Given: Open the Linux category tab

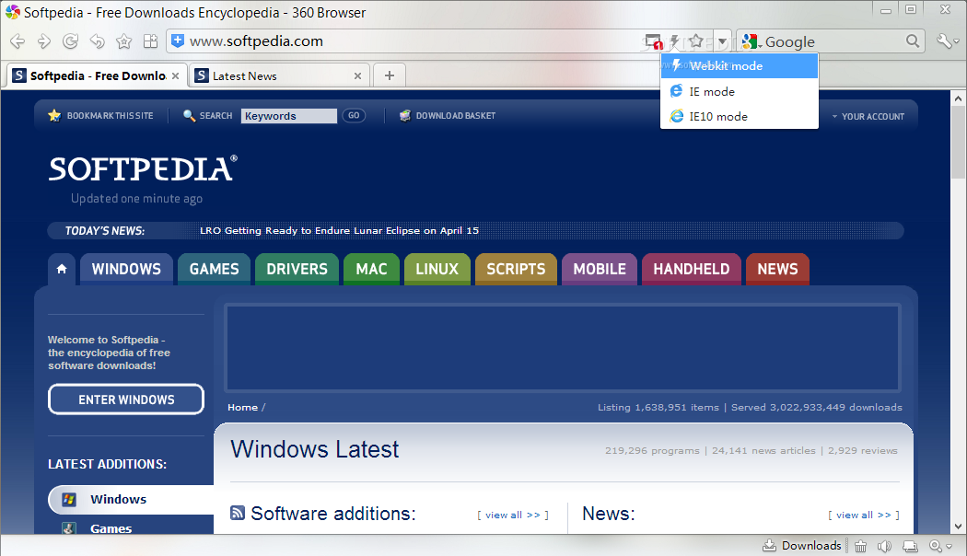Looking at the screenshot, I should point(437,270).
